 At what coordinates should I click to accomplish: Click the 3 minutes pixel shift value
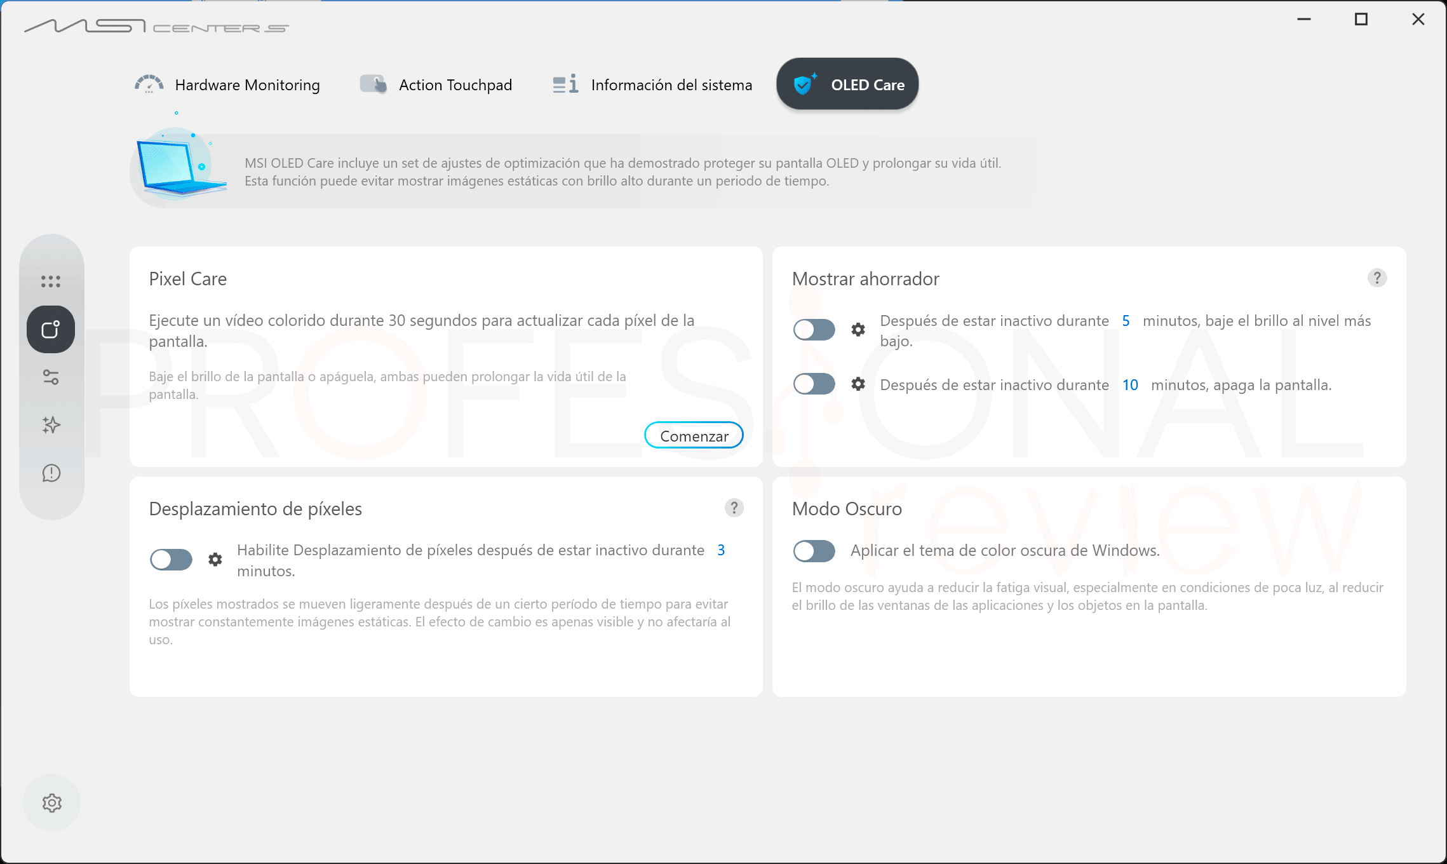[721, 550]
